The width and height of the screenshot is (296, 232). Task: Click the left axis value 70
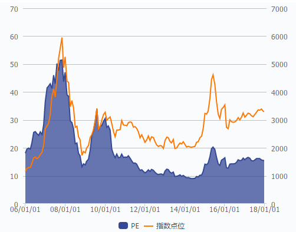14,9
